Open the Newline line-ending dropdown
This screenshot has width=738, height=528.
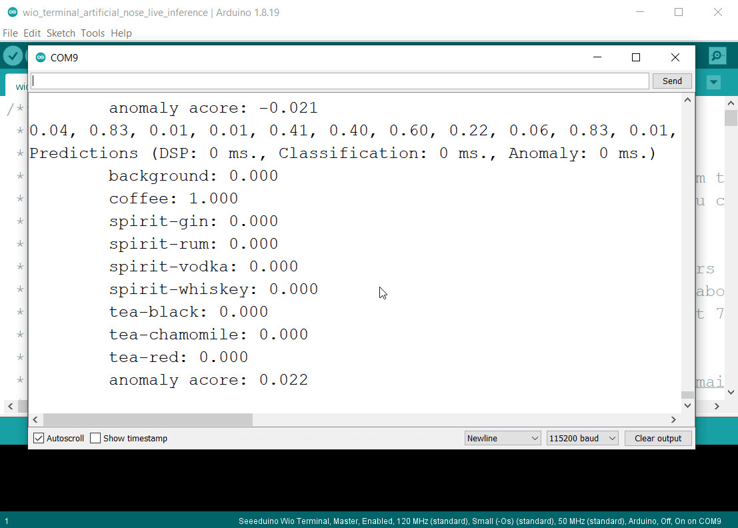(x=503, y=439)
